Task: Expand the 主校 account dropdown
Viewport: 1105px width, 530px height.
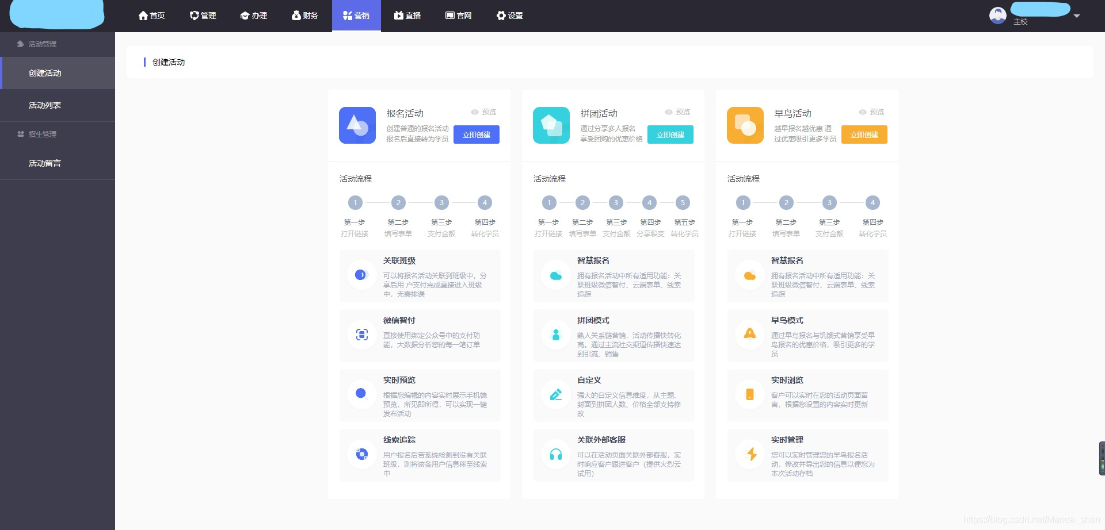Action: point(1077,16)
